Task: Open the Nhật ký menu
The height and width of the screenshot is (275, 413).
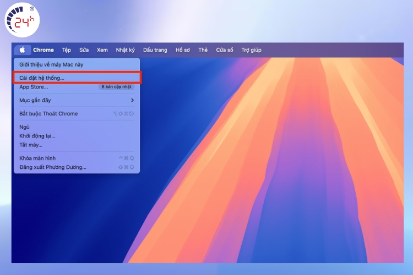Action: click(126, 50)
